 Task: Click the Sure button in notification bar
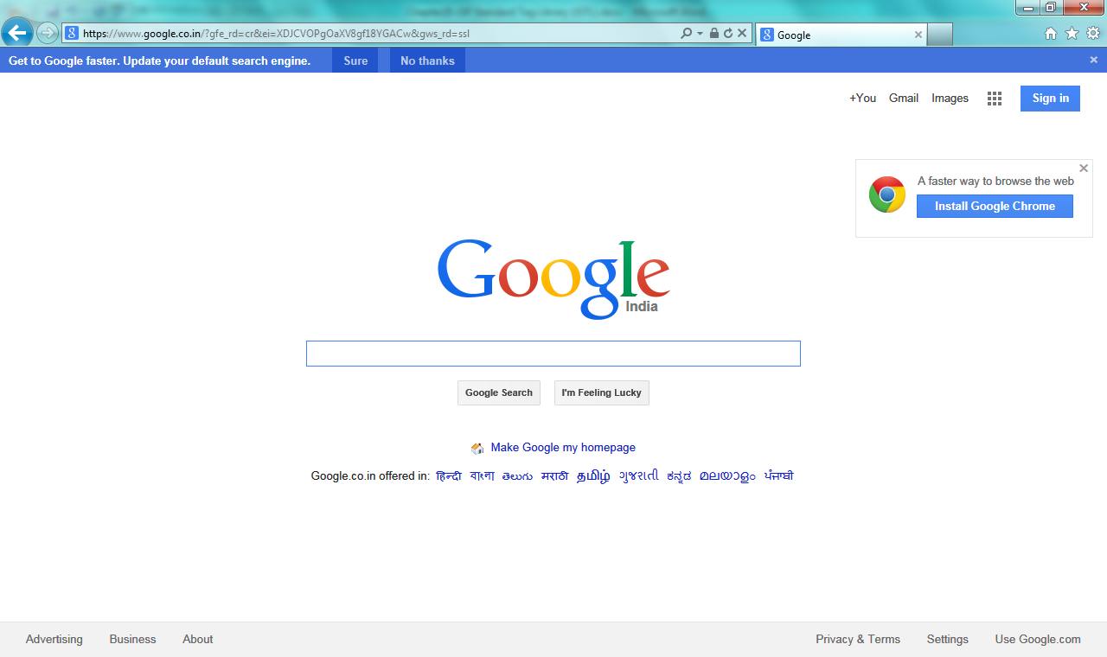(x=355, y=61)
